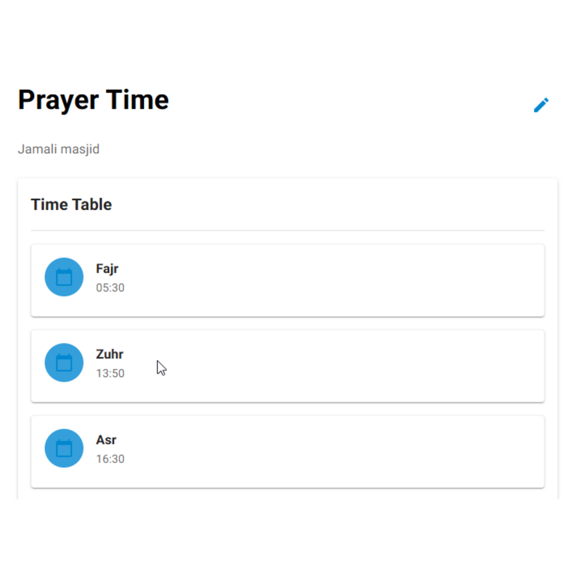
Task: Select the Asr prayer entry card
Action: pos(287,451)
